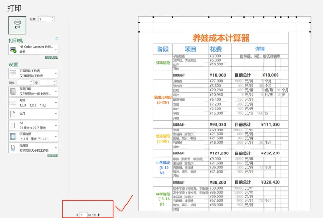Click the orange 新生儿阶段 (0-3岁) label
This screenshot has height=218, width=323.
coord(163,100)
